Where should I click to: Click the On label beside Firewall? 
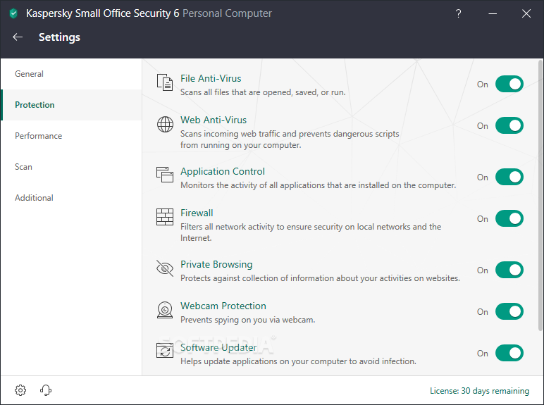pyautogui.click(x=482, y=219)
